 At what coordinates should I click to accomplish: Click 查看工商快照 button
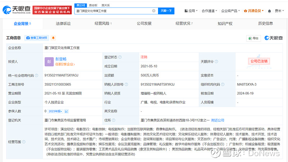[x=37, y=38]
